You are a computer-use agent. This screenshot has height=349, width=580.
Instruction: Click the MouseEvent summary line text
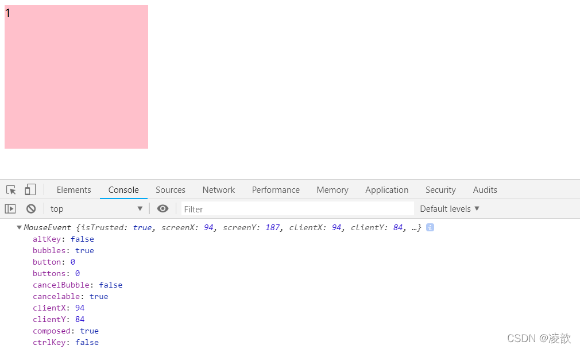click(222, 227)
